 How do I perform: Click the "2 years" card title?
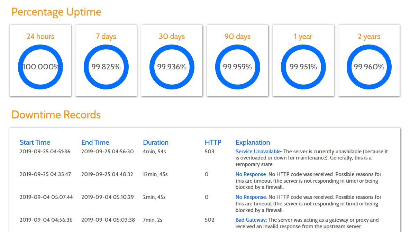click(369, 36)
